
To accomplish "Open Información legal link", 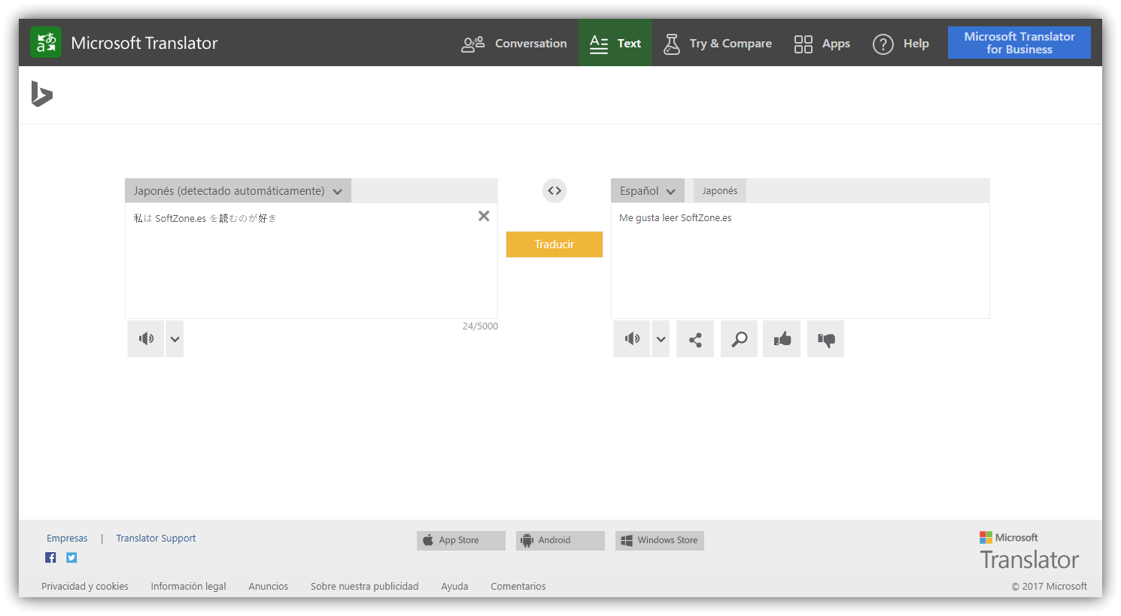I will (x=188, y=587).
